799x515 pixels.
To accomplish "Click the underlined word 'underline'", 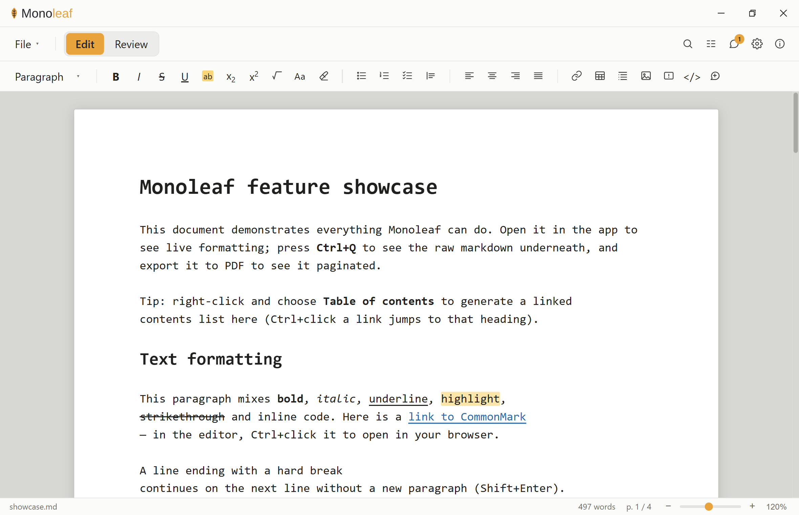I will 398,399.
